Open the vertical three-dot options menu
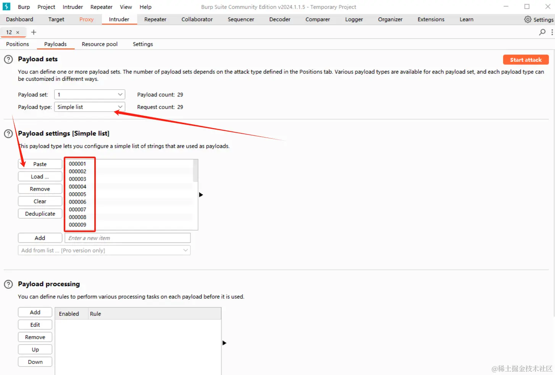The height and width of the screenshot is (375, 555). point(552,32)
